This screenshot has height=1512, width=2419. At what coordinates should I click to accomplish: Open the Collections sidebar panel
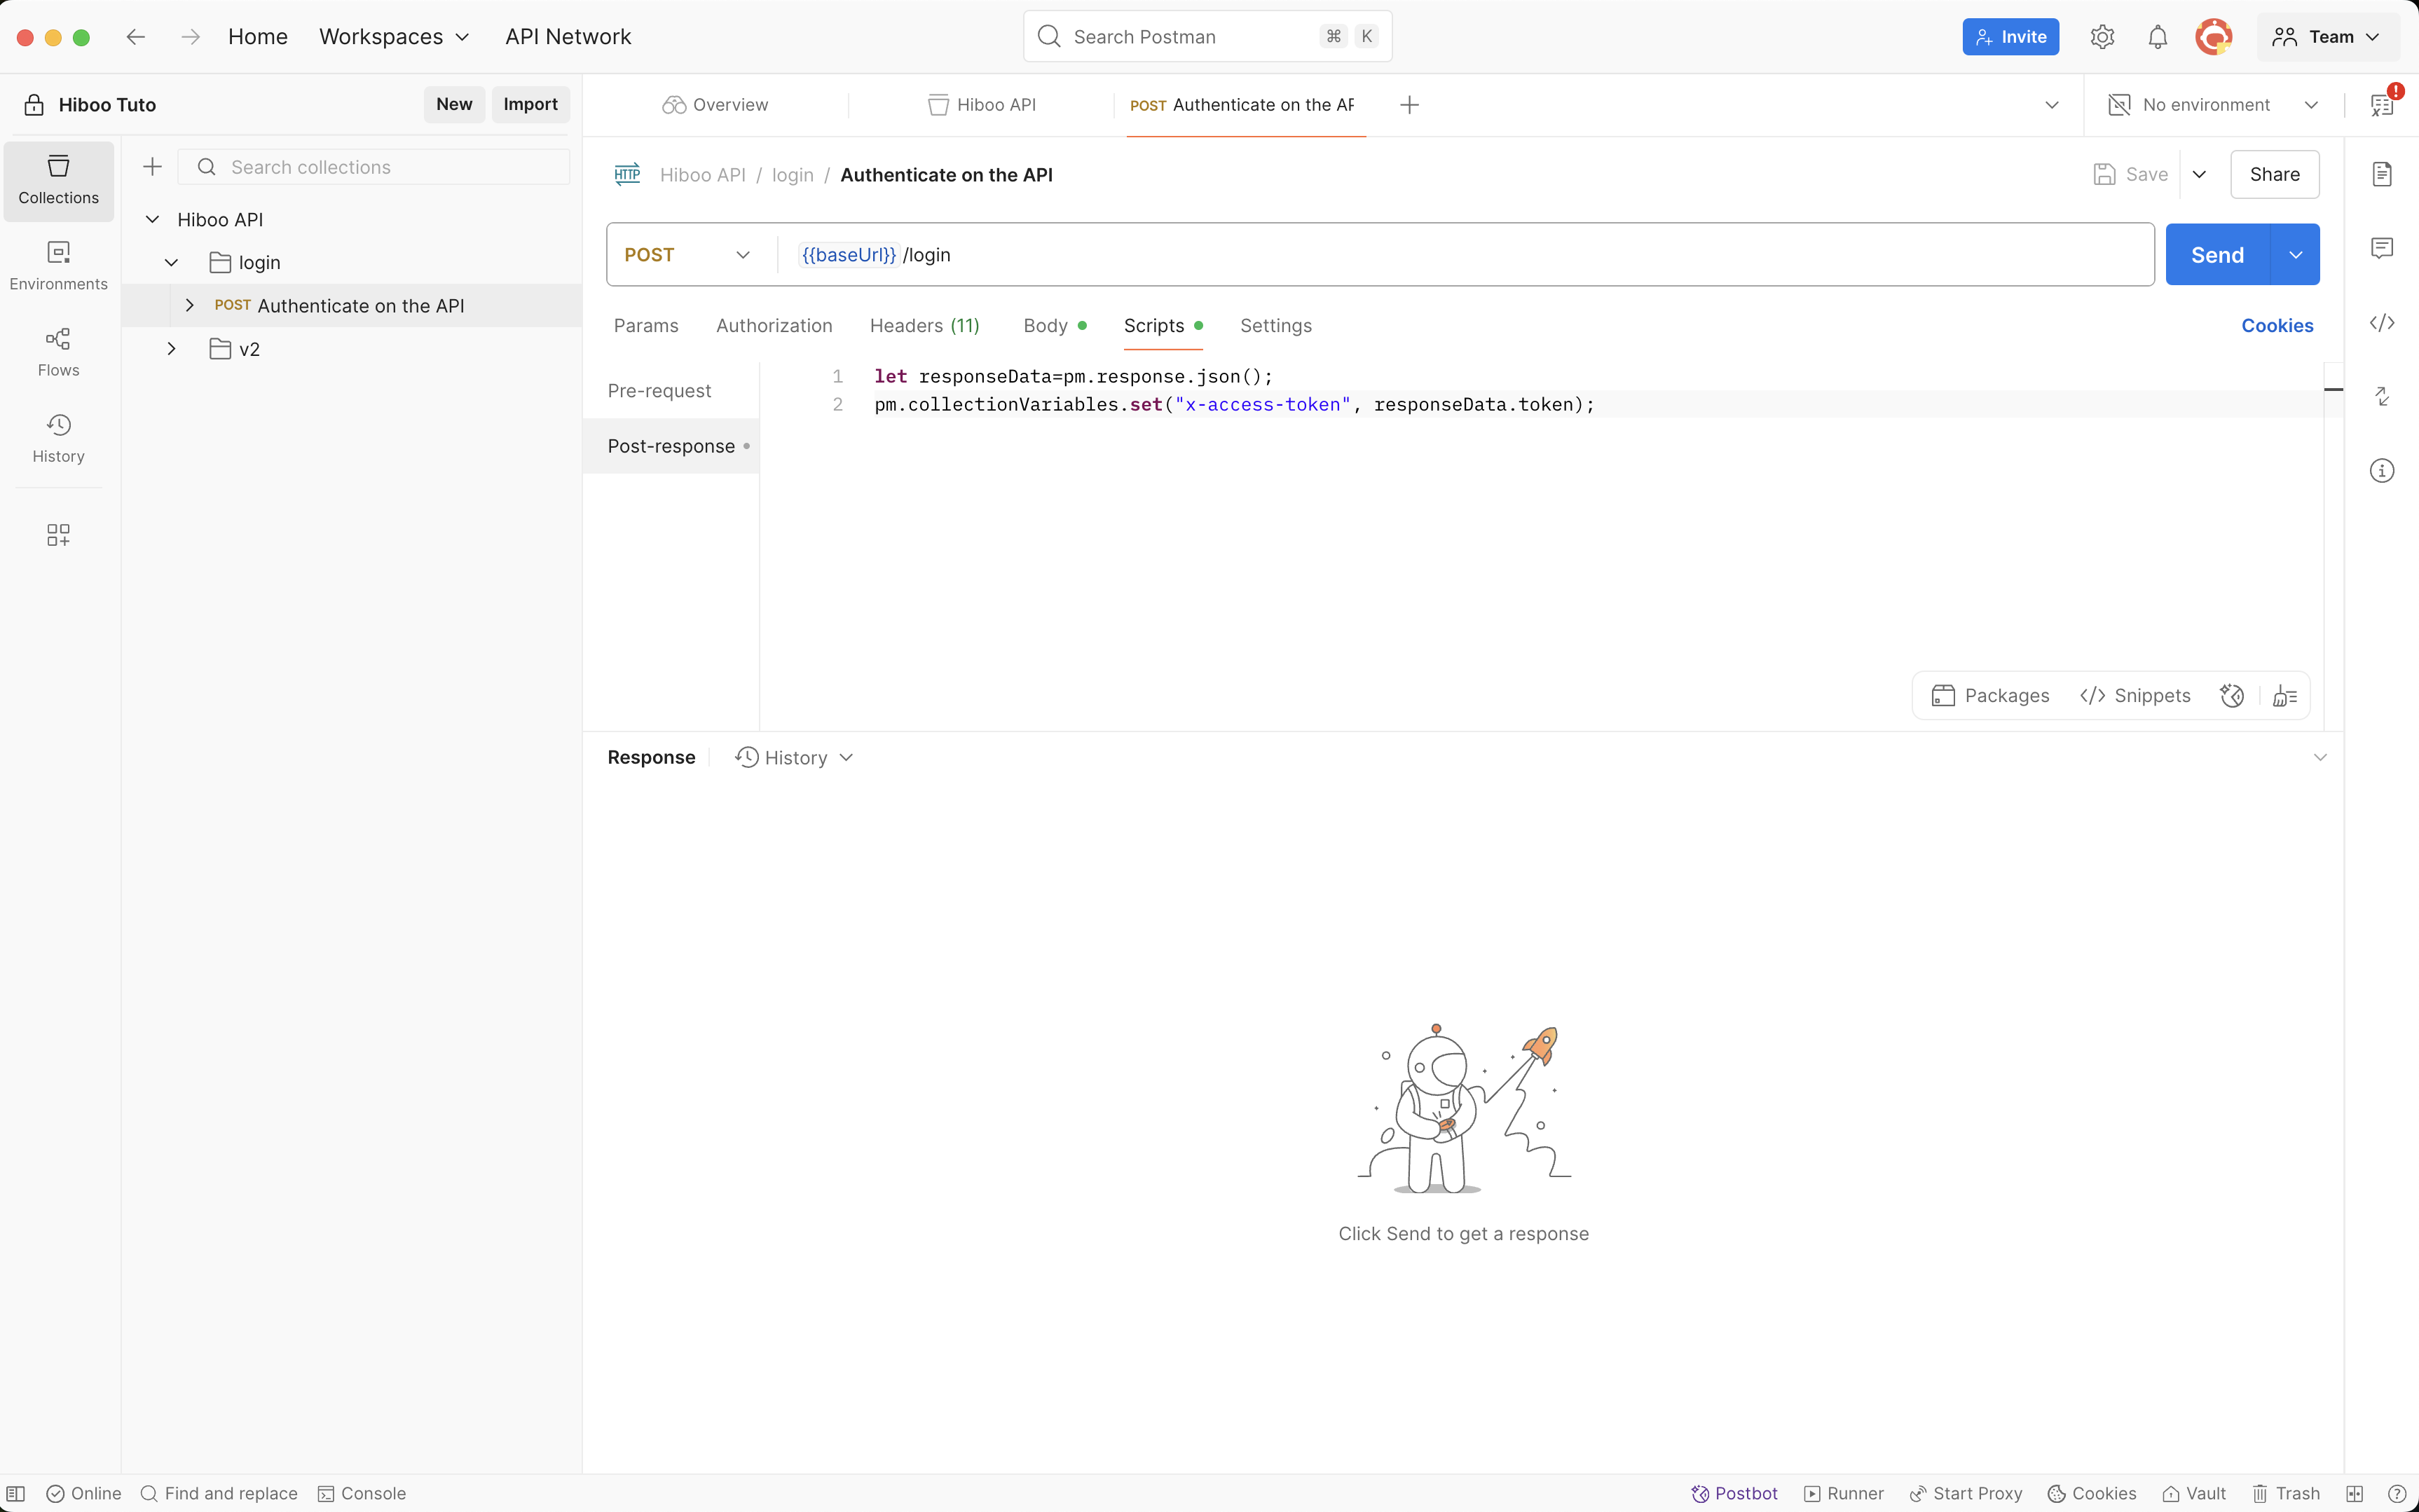tap(58, 180)
